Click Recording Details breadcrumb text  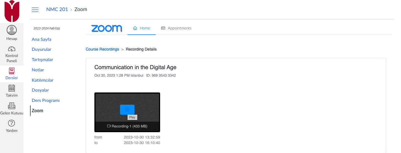pyautogui.click(x=141, y=49)
